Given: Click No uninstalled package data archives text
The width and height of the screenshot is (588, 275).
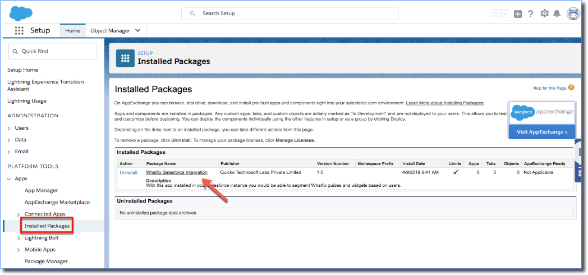Looking at the screenshot, I should pos(158,213).
